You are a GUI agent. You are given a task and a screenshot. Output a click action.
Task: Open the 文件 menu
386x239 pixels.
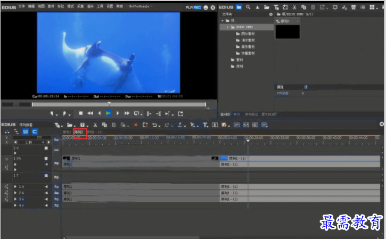[22, 6]
